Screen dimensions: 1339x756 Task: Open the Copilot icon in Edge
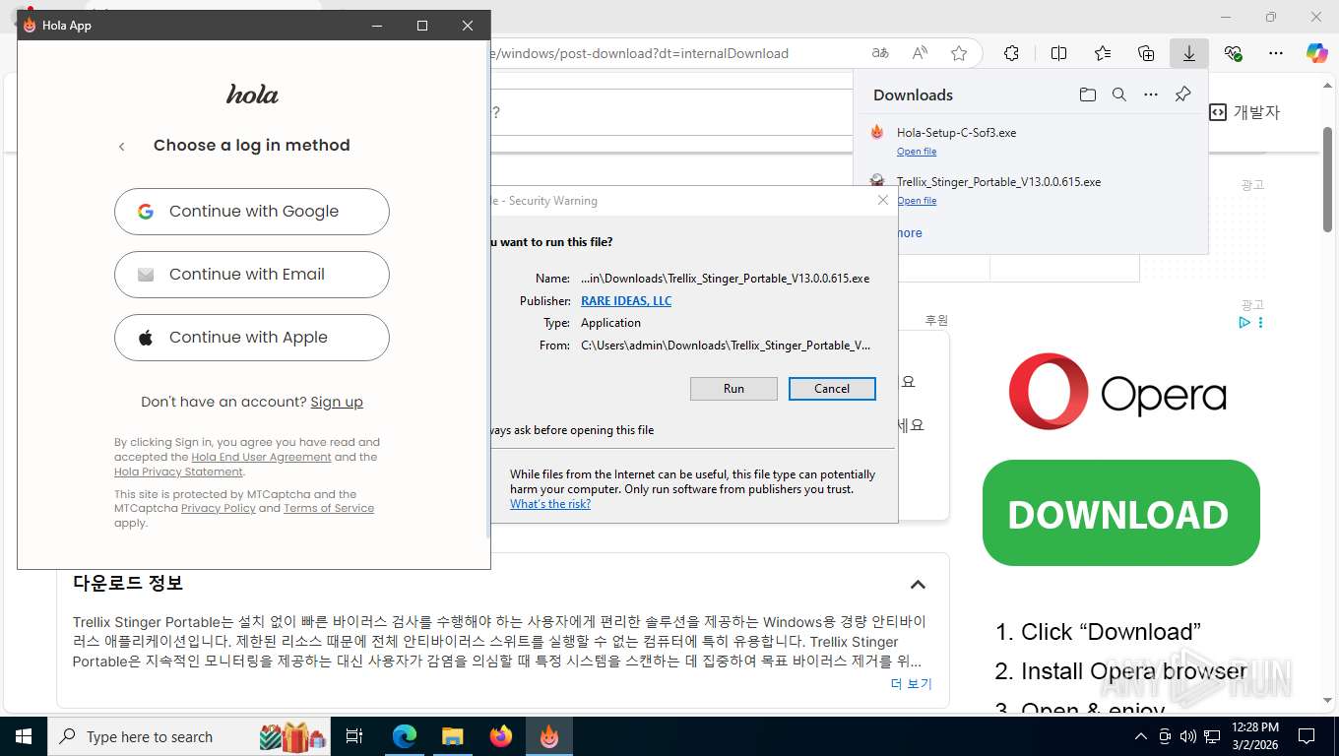(x=1317, y=53)
